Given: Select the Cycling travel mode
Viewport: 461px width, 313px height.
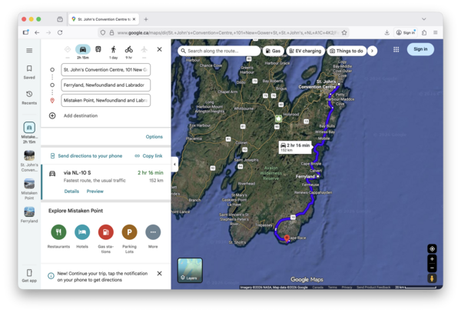Looking at the screenshot, I should point(129,49).
